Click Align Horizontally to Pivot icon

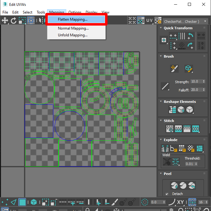pyautogui.click(x=173, y=36)
